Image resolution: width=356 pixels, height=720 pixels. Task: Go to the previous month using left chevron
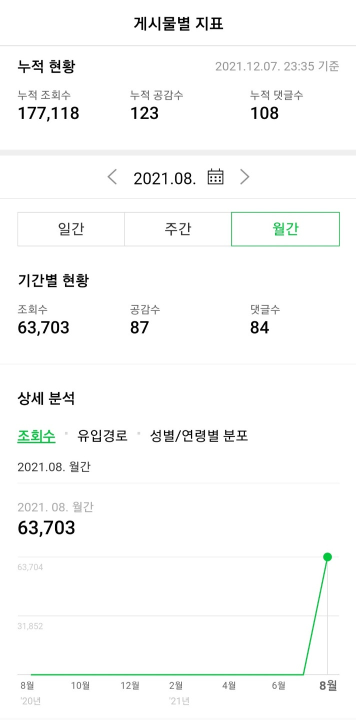tap(111, 176)
